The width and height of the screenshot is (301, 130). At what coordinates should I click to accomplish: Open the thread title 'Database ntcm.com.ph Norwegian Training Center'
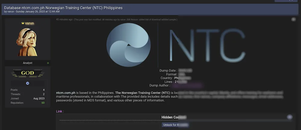(x=63, y=8)
